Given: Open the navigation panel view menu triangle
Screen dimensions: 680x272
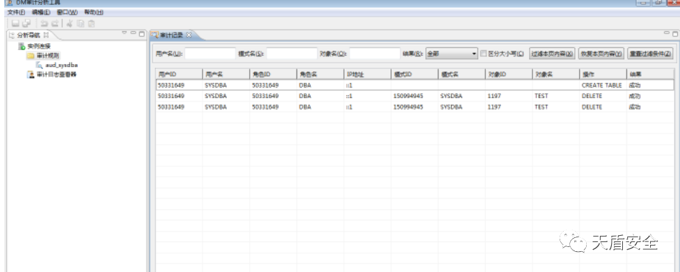Looking at the screenshot, I should click(x=124, y=33).
